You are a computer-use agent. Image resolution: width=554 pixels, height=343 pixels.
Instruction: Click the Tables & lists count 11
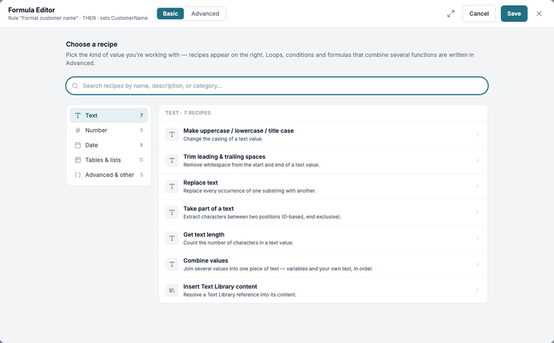pos(141,160)
